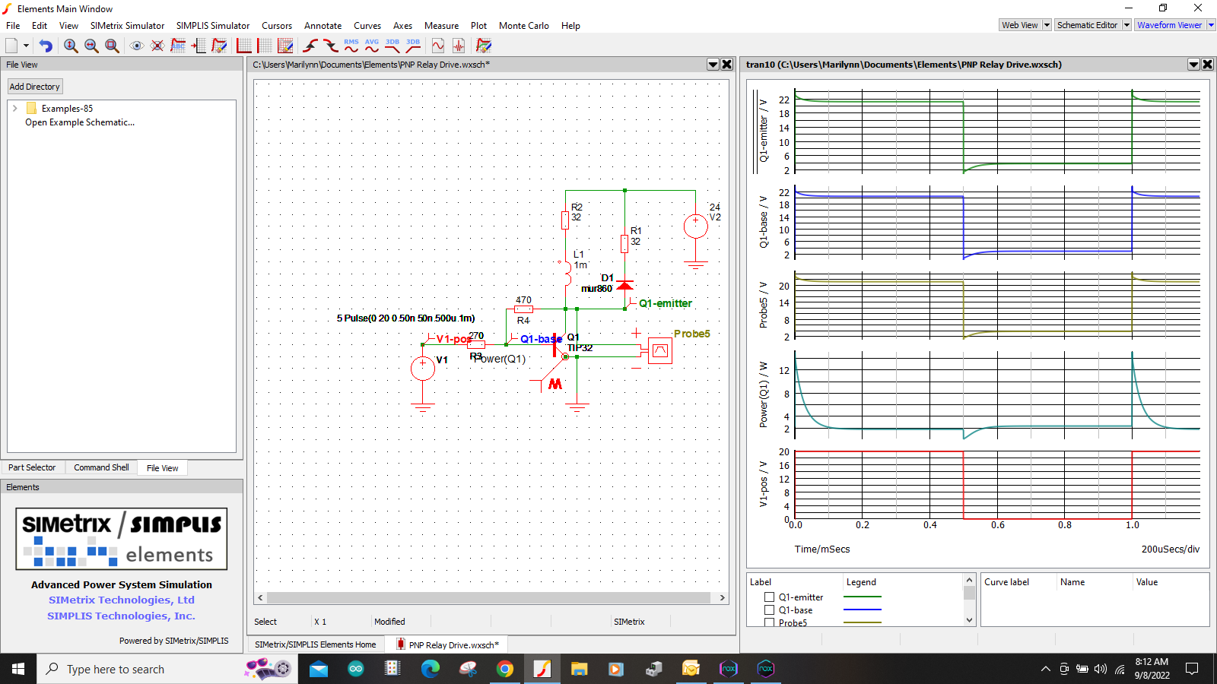Click the AVG measurement icon
Image resolution: width=1217 pixels, height=684 pixels.
coord(372,46)
